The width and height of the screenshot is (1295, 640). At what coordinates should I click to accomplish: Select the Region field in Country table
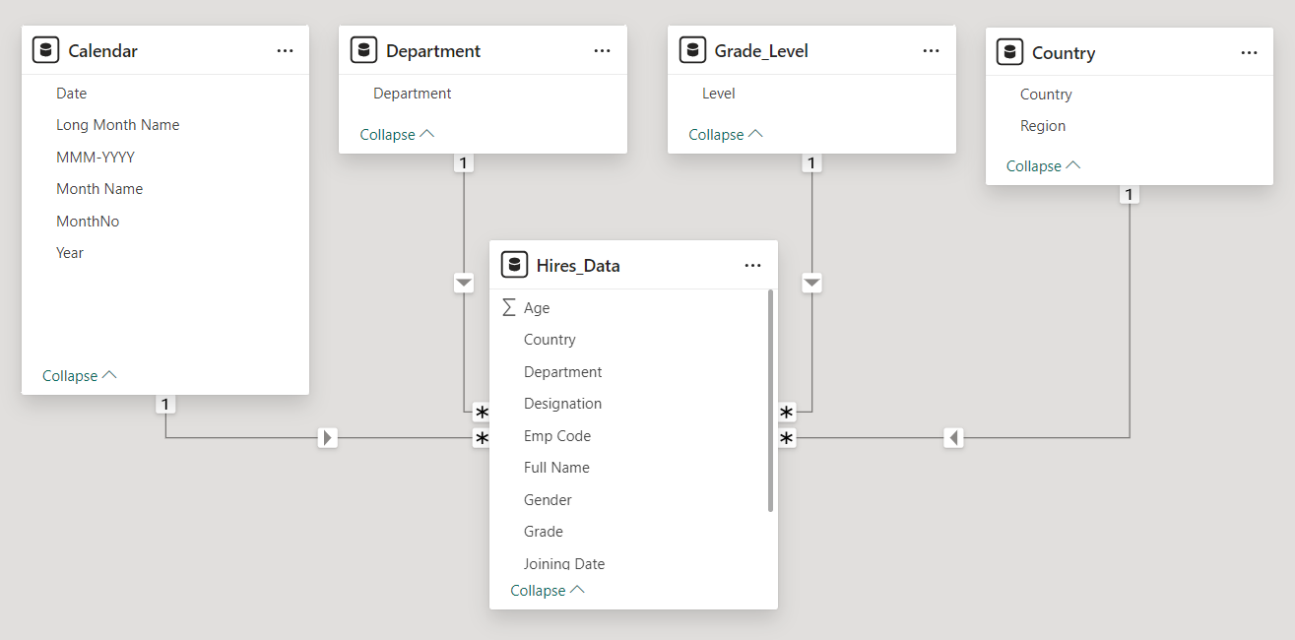[1043, 126]
